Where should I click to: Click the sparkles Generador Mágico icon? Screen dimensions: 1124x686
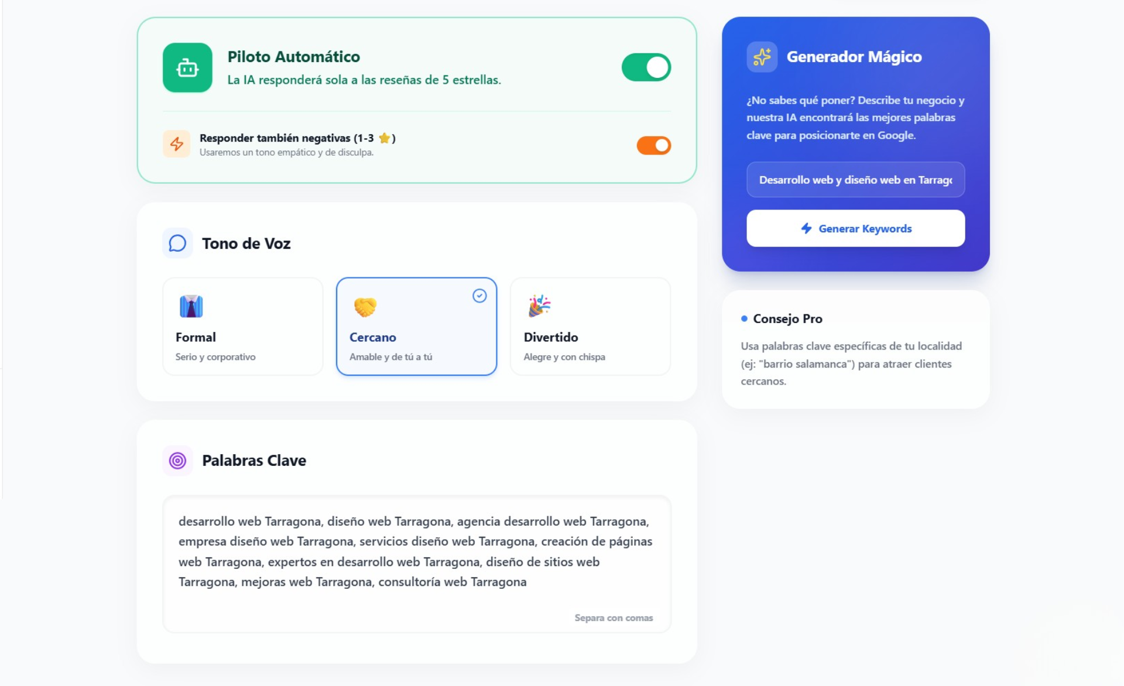click(x=762, y=57)
